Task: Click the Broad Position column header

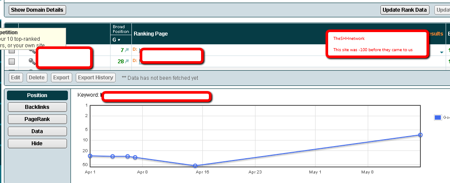Action: tap(121, 29)
